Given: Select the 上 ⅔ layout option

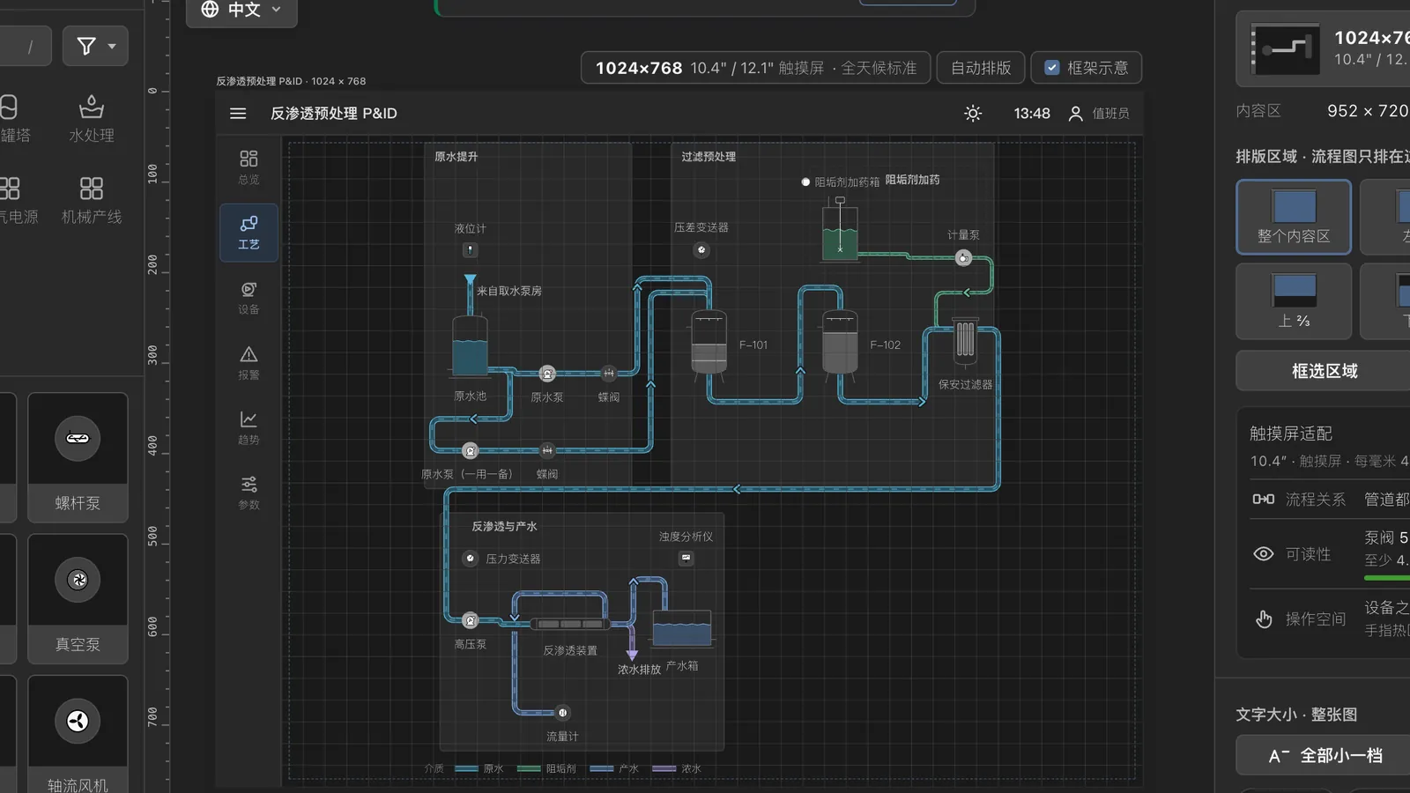Looking at the screenshot, I should click(1294, 301).
